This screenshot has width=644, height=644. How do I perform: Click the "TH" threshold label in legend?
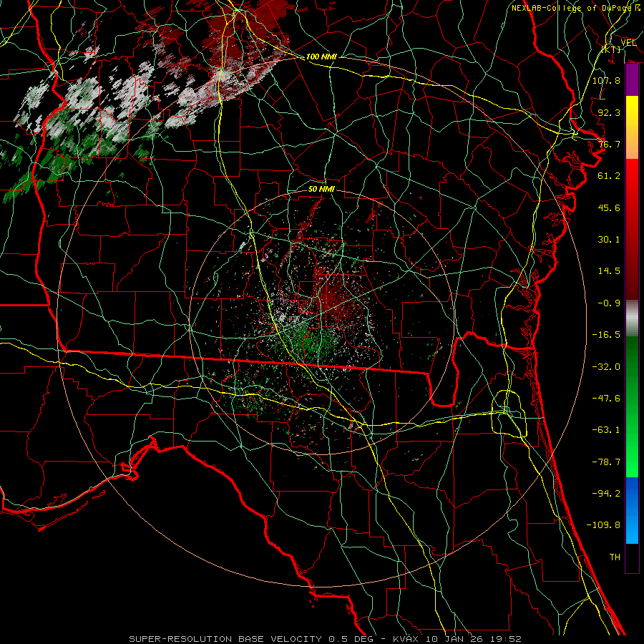(x=615, y=557)
